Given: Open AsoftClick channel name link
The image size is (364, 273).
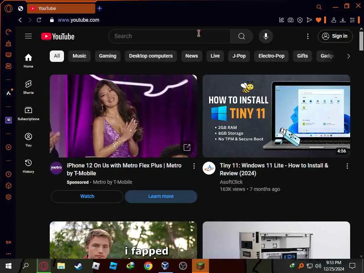Looking at the screenshot, I should point(231,182).
